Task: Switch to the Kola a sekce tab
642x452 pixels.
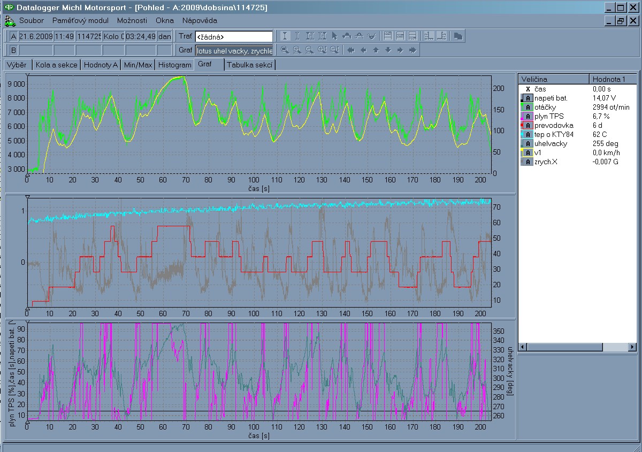Action: [56, 65]
